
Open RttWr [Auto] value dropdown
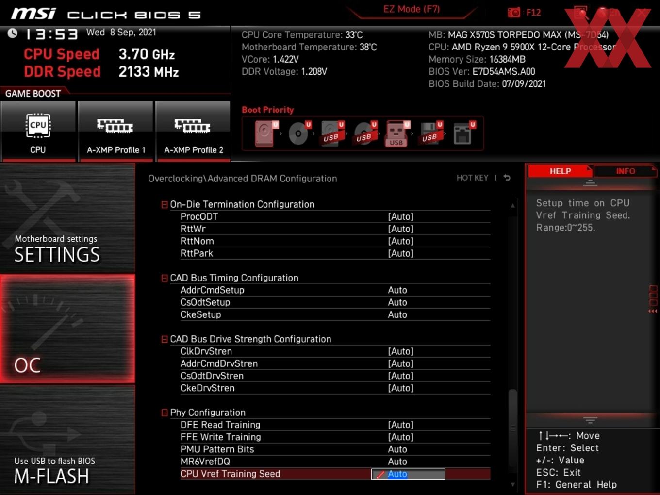pyautogui.click(x=401, y=229)
